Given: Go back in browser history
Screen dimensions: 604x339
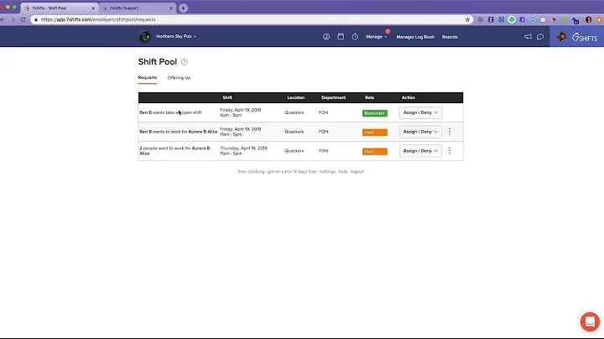Looking at the screenshot, I should click(3, 19).
